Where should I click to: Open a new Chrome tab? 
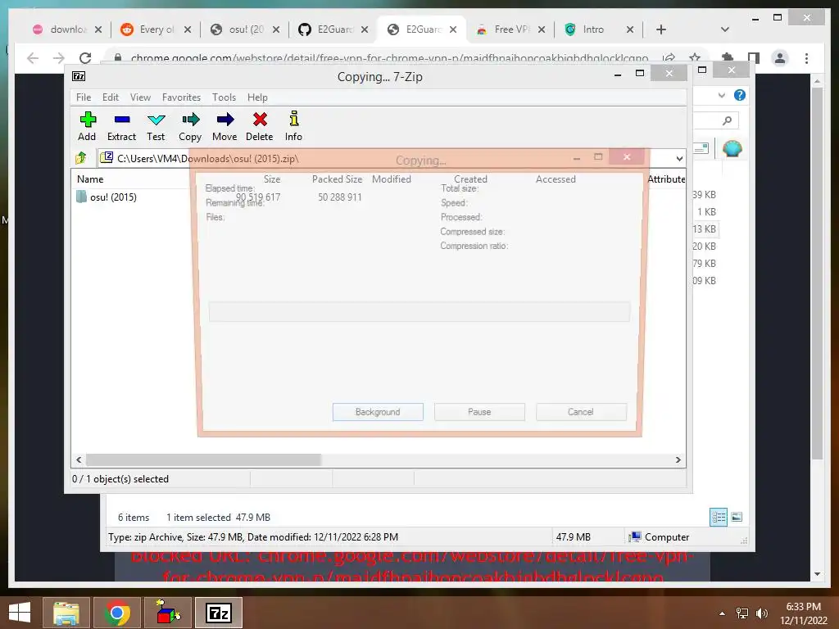coord(661,29)
